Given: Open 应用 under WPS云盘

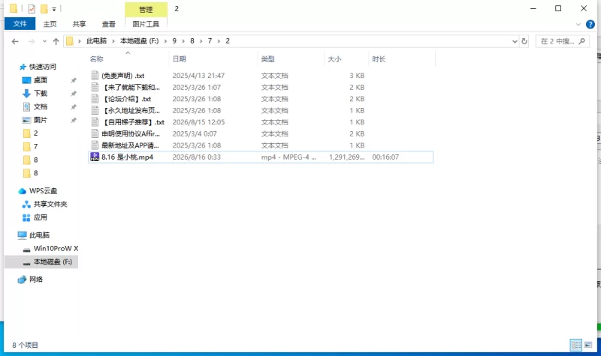Looking at the screenshot, I should pyautogui.click(x=41, y=217).
